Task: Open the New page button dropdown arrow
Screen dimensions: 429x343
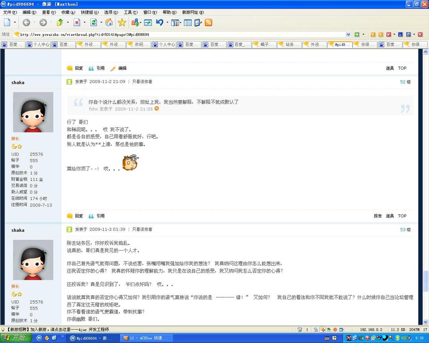Action: 15,23
